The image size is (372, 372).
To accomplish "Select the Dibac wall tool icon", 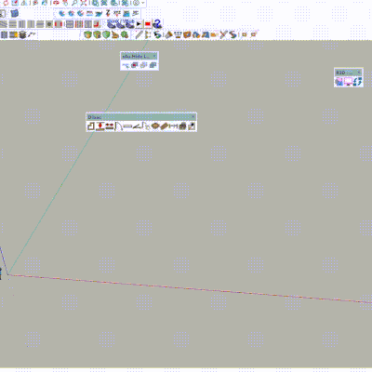I will point(90,126).
